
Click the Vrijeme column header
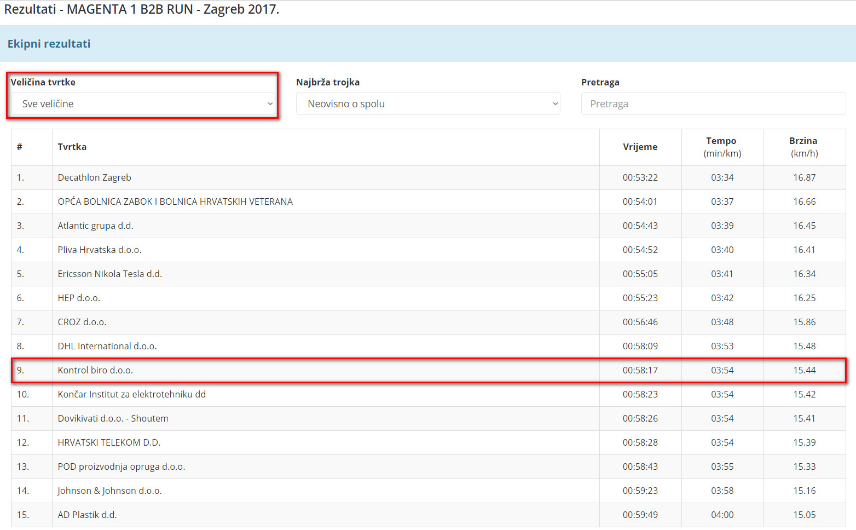coord(640,147)
